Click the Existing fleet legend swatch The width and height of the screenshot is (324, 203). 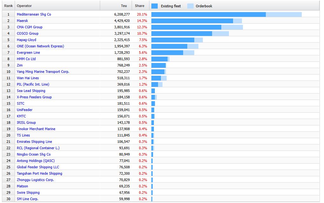pyautogui.click(x=154, y=6)
